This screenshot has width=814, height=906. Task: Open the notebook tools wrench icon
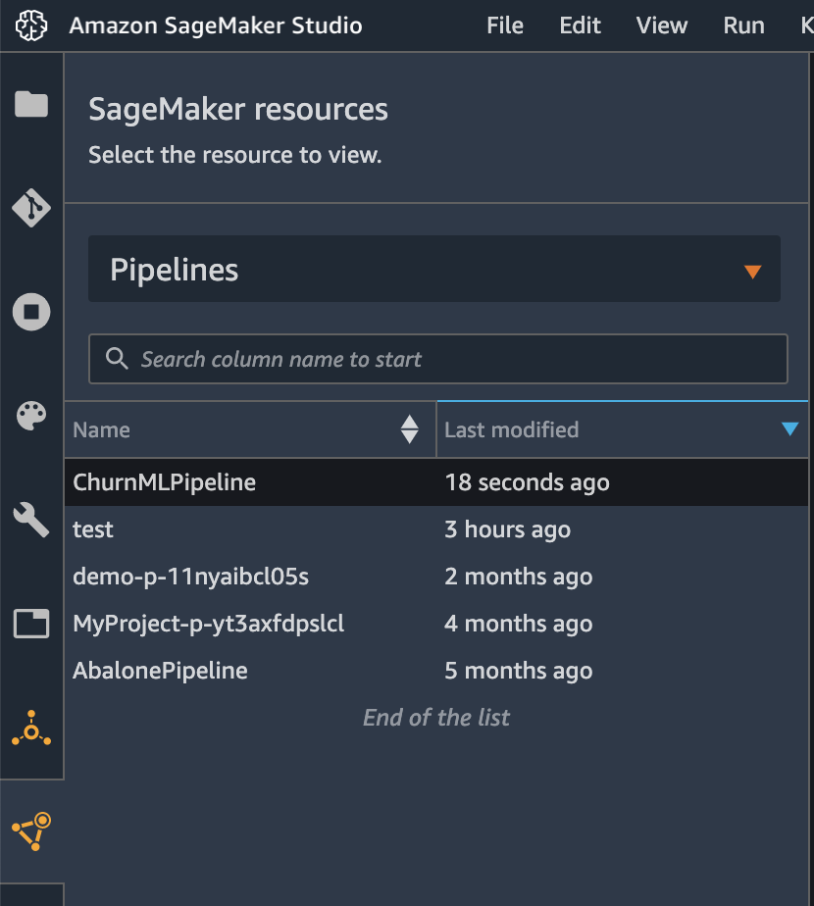pyautogui.click(x=31, y=520)
